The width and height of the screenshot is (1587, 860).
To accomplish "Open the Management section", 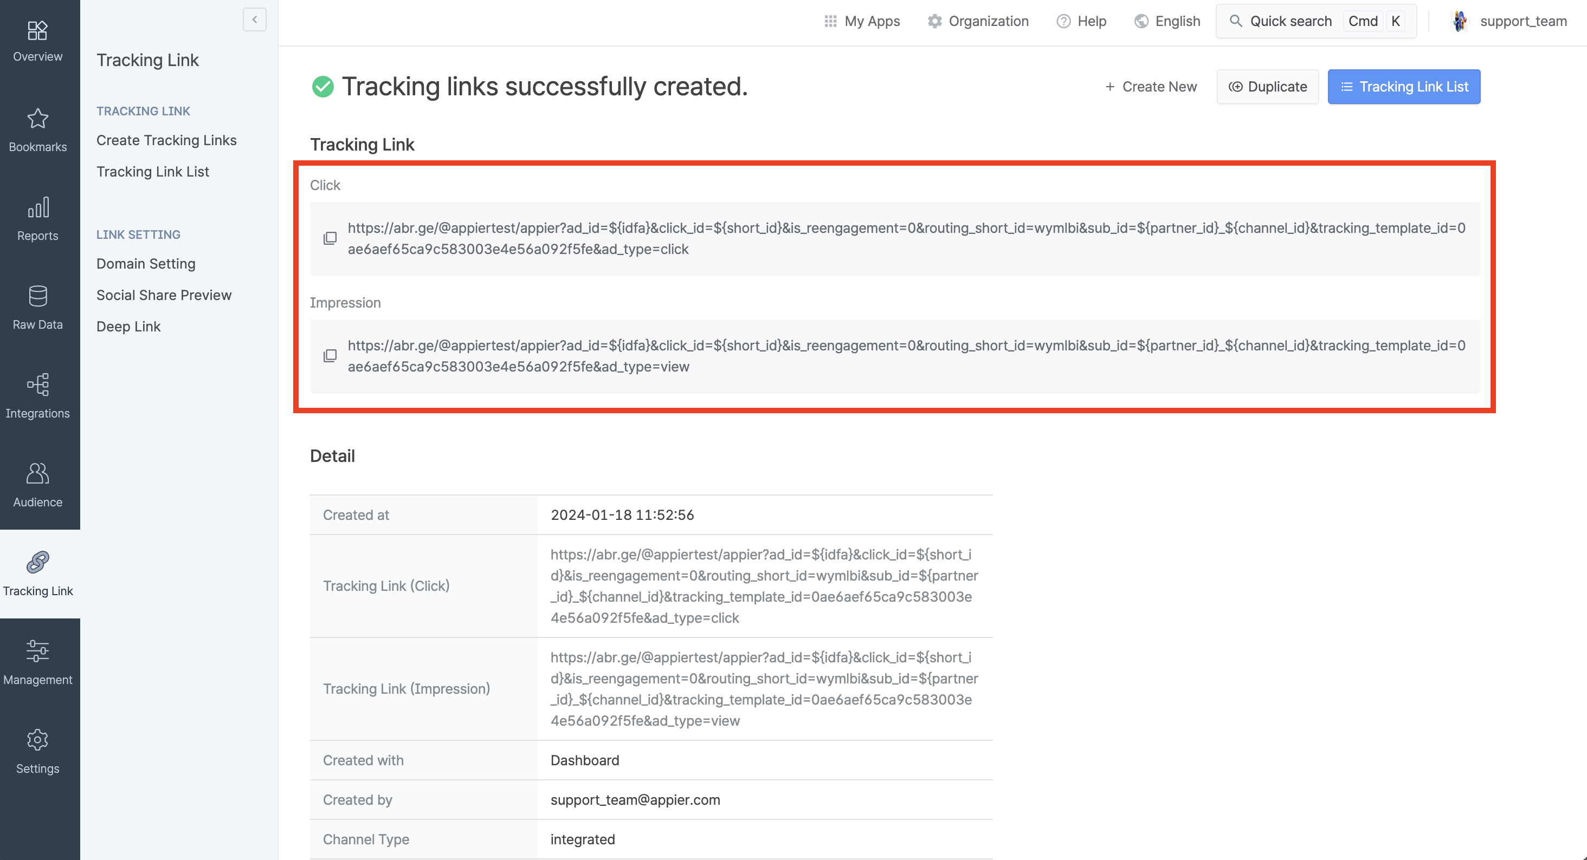I will click(x=37, y=662).
